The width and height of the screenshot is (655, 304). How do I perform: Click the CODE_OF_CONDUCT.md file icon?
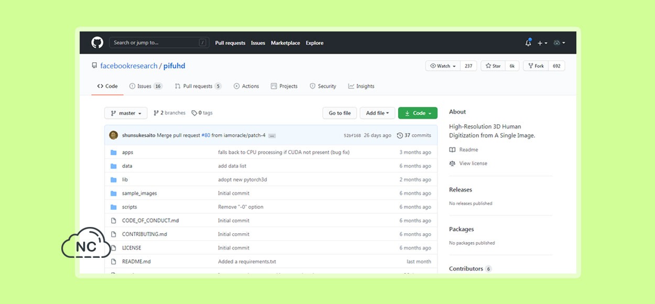click(x=113, y=221)
